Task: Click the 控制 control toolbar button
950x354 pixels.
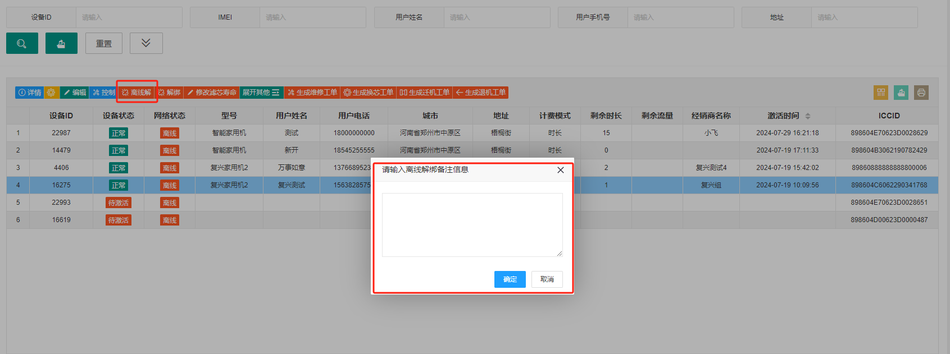Action: point(103,93)
